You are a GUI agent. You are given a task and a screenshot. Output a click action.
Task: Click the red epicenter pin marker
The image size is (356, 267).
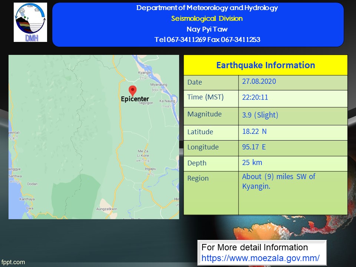(x=132, y=90)
